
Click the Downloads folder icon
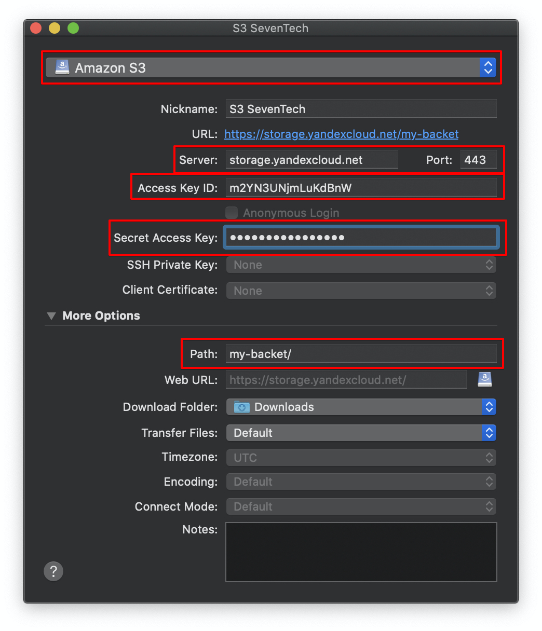pos(242,407)
